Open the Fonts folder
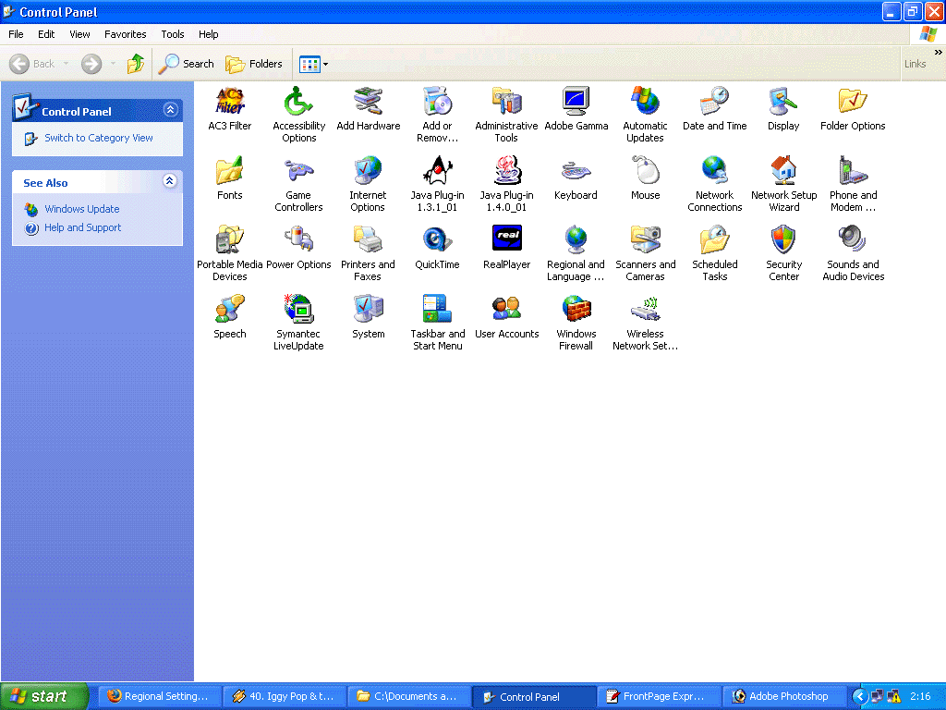 pyautogui.click(x=230, y=178)
